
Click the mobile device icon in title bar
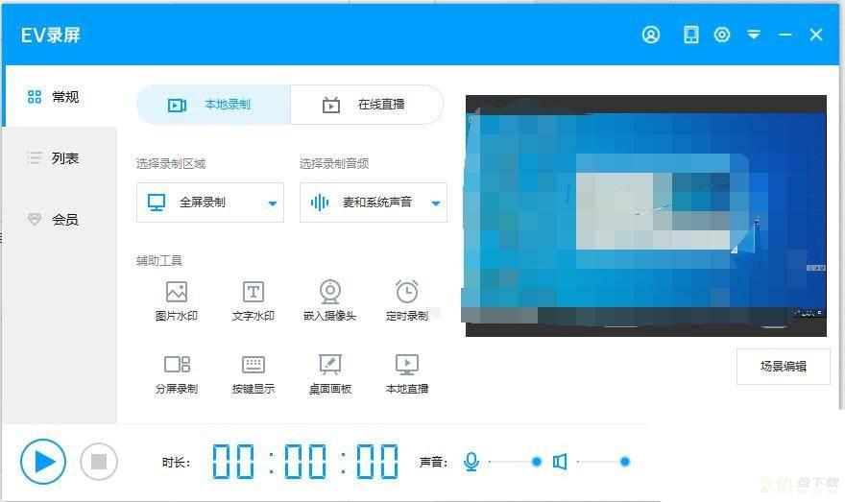[690, 35]
